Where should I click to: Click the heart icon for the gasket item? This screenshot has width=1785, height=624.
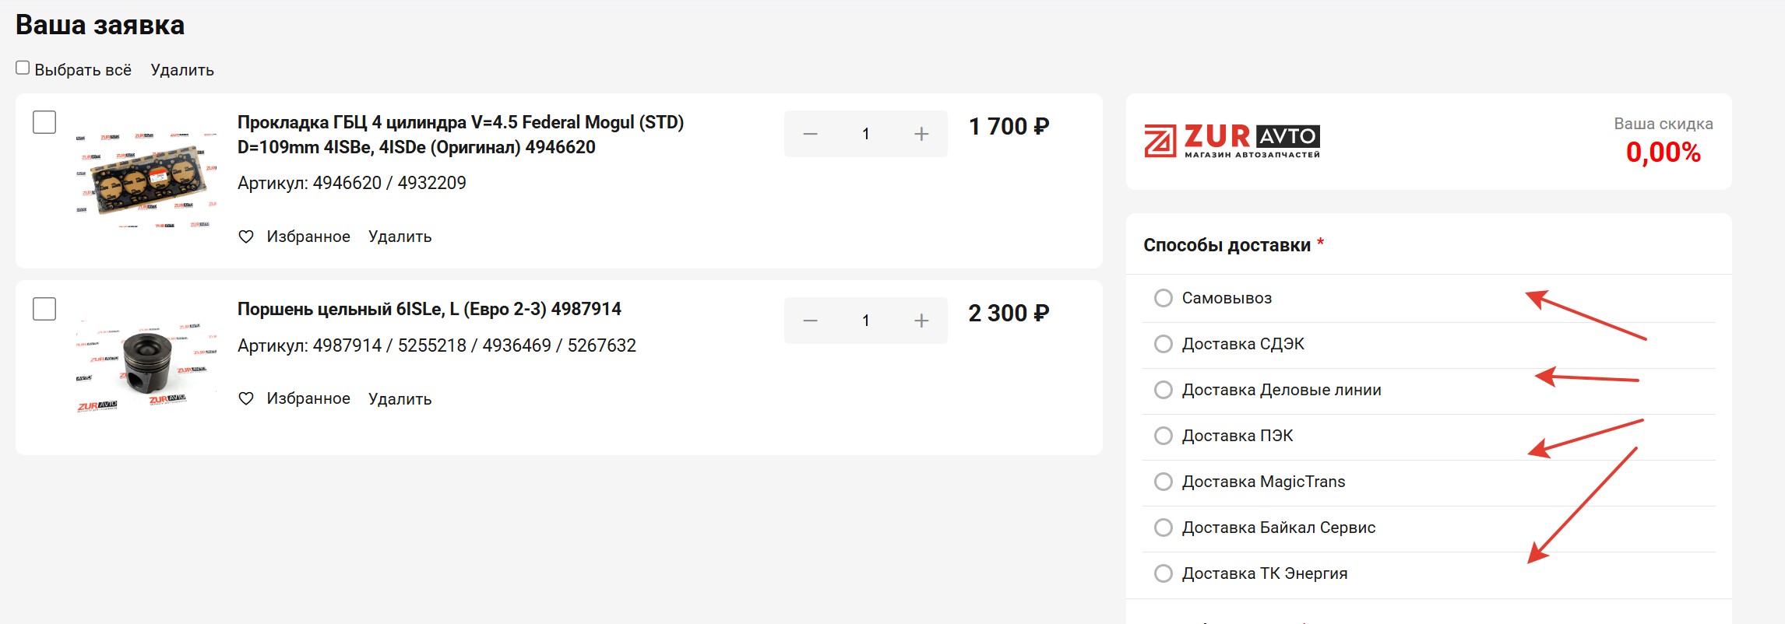coord(246,237)
